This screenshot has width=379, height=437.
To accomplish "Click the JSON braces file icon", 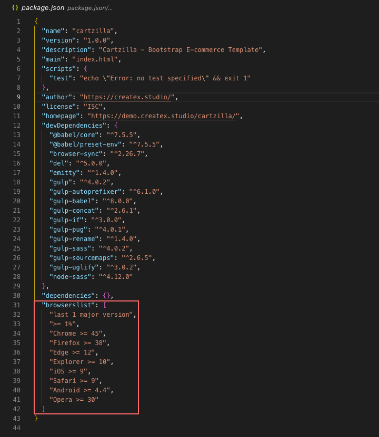I will [x=15, y=8].
